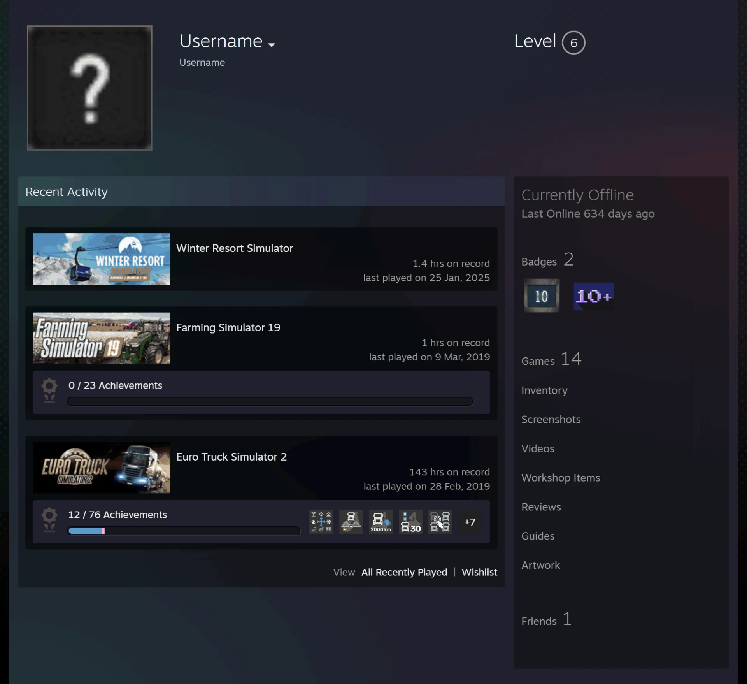Open Workshop Items page
Screen dimensions: 747x684
(x=561, y=478)
